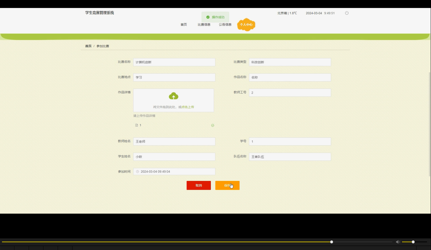Click the red 取消 button
This screenshot has width=431, height=250.
[199, 185]
